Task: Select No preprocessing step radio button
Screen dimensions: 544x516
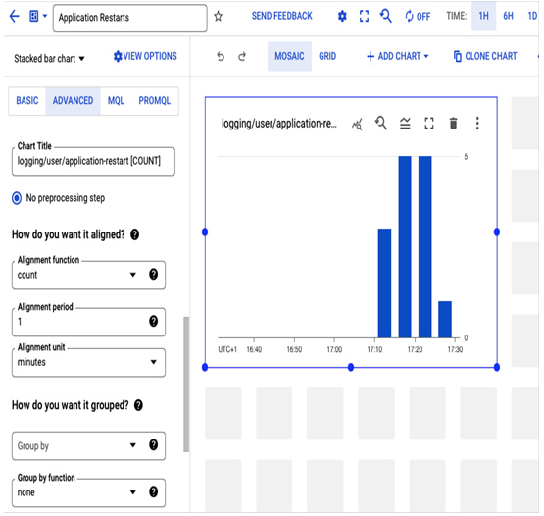Action: coord(17,198)
